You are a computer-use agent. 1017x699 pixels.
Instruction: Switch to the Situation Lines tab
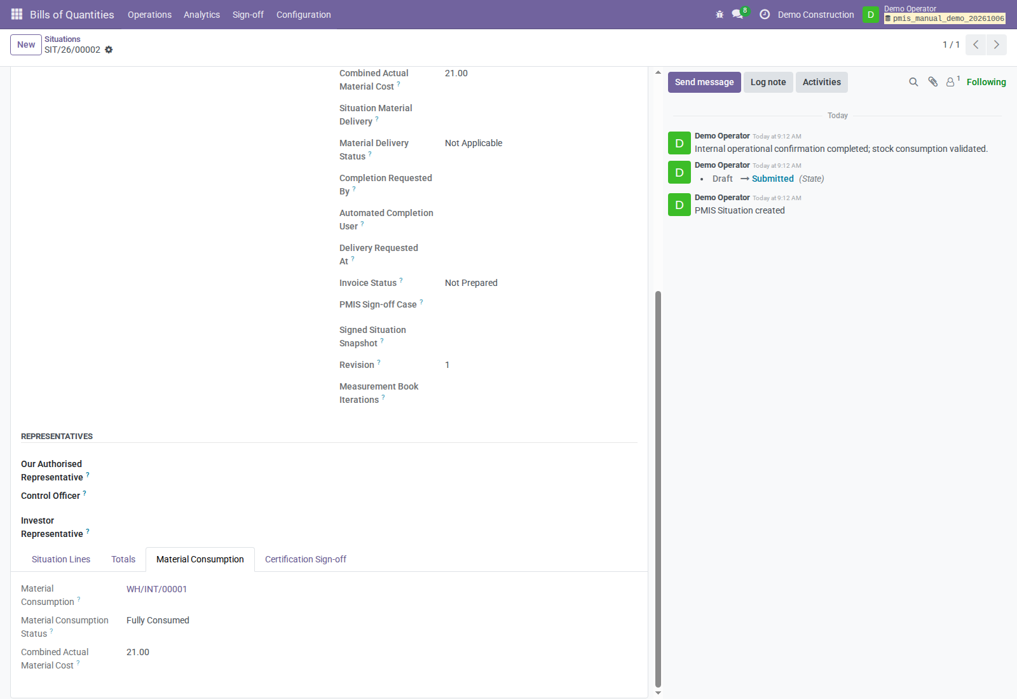pos(61,559)
